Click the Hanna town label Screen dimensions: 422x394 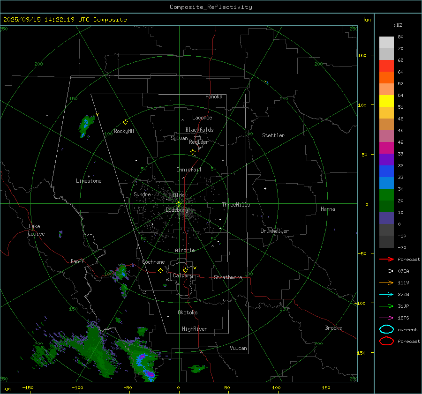(328, 209)
